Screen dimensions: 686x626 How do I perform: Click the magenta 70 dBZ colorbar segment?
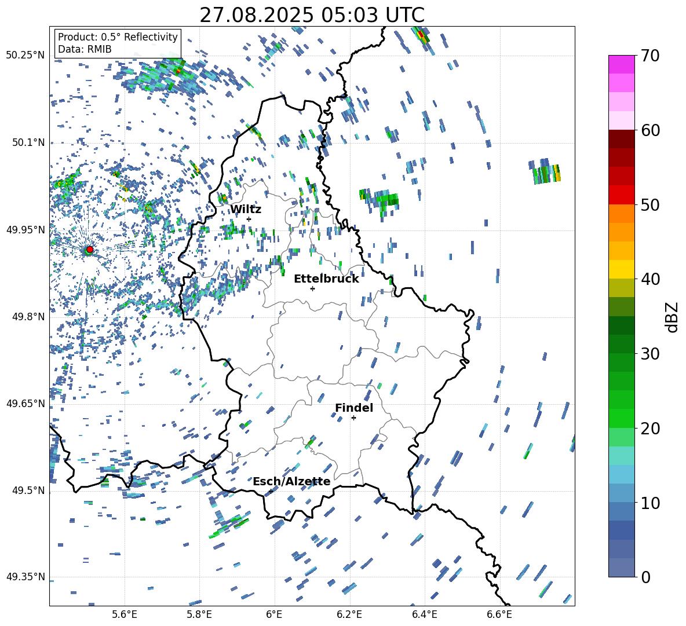coord(621,64)
